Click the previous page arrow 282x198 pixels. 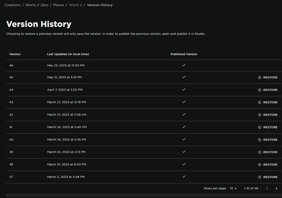coord(267,188)
